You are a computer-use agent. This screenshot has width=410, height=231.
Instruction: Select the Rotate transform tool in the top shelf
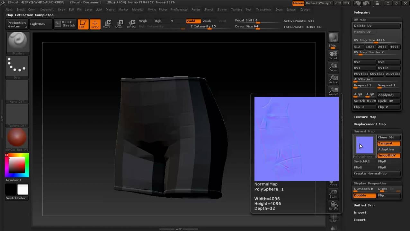click(131, 24)
